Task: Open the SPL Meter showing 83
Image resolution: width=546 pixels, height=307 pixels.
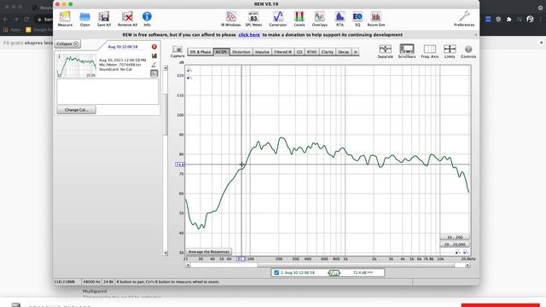Action: (x=253, y=19)
